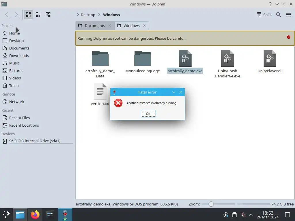
Task: Open the Wine taskbar entry
Action: [65, 215]
